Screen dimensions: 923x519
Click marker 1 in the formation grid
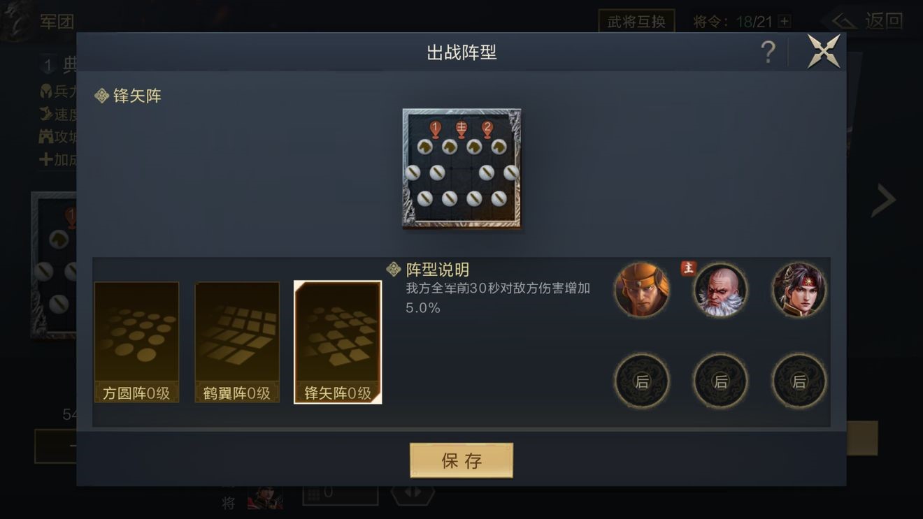tap(436, 129)
